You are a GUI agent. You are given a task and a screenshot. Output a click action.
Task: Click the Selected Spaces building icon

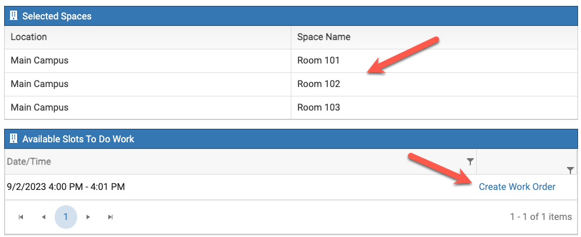[14, 16]
